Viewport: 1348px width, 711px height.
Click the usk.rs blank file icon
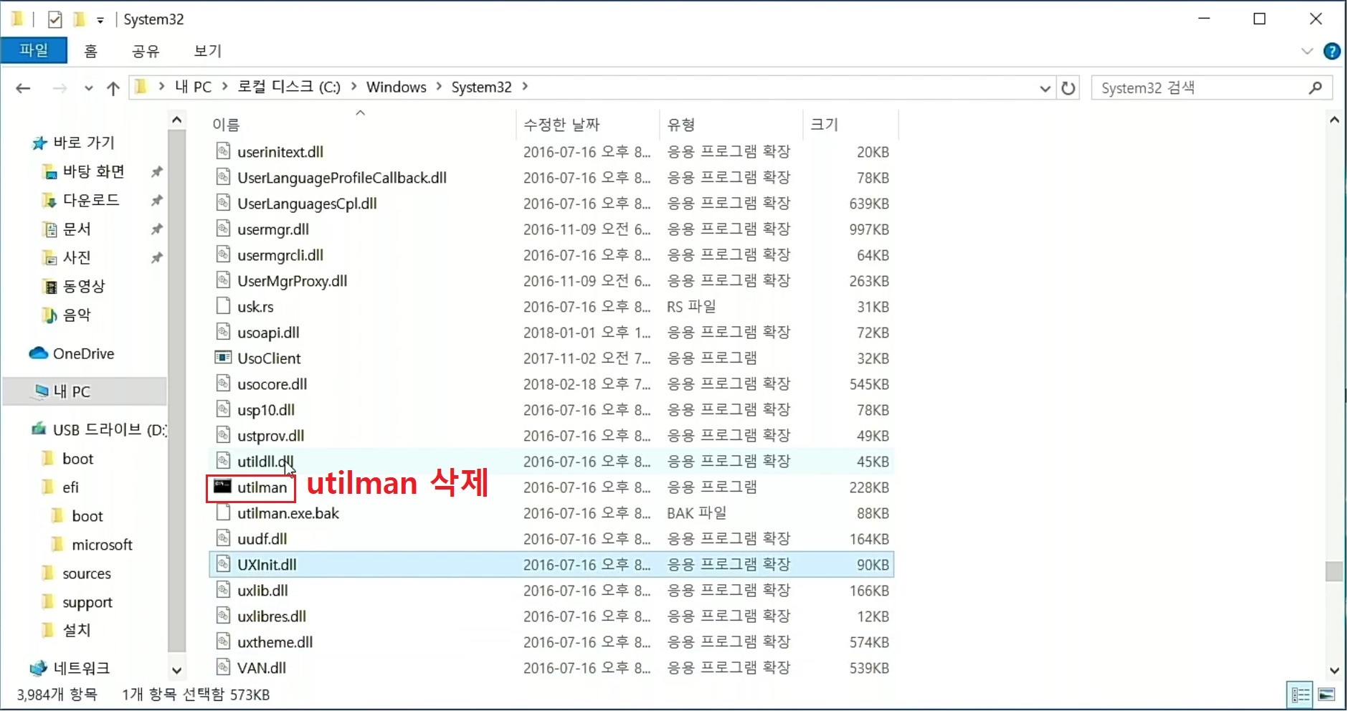tap(224, 306)
